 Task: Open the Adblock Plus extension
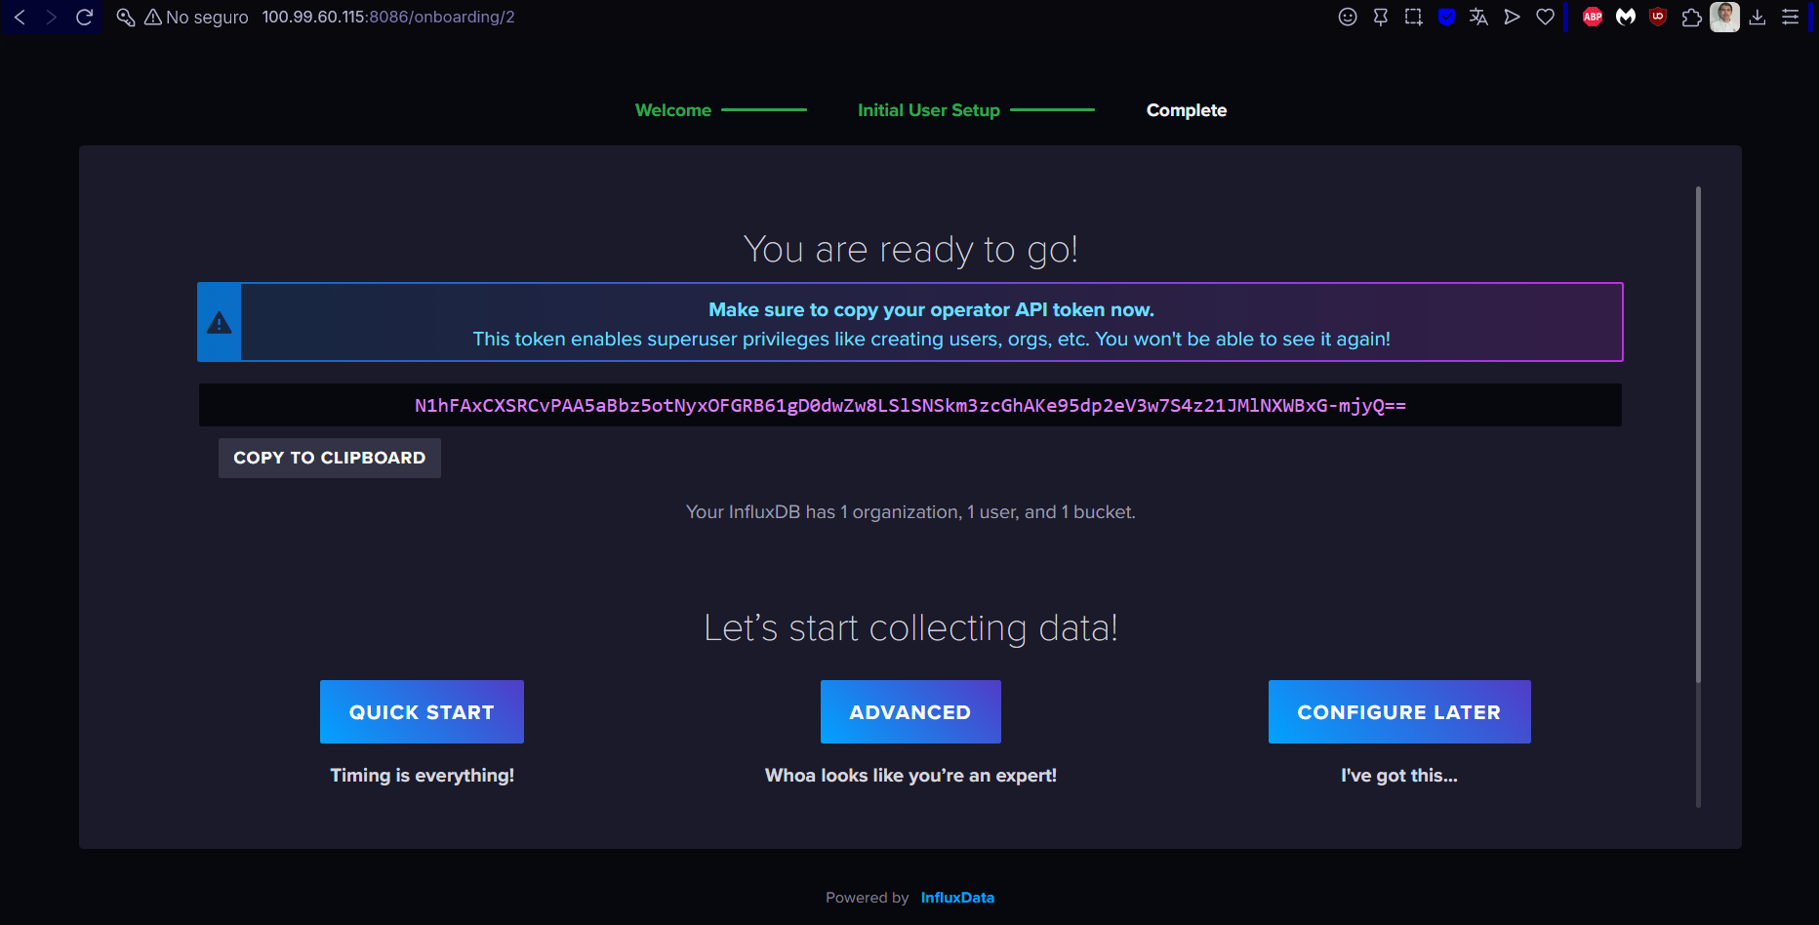coord(1593,17)
